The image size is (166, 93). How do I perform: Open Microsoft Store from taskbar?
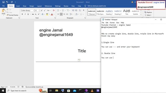click(68, 91)
